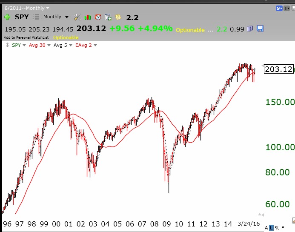Expand the EAvg 2 indicator dropdown
The image size is (295, 232).
95,45
